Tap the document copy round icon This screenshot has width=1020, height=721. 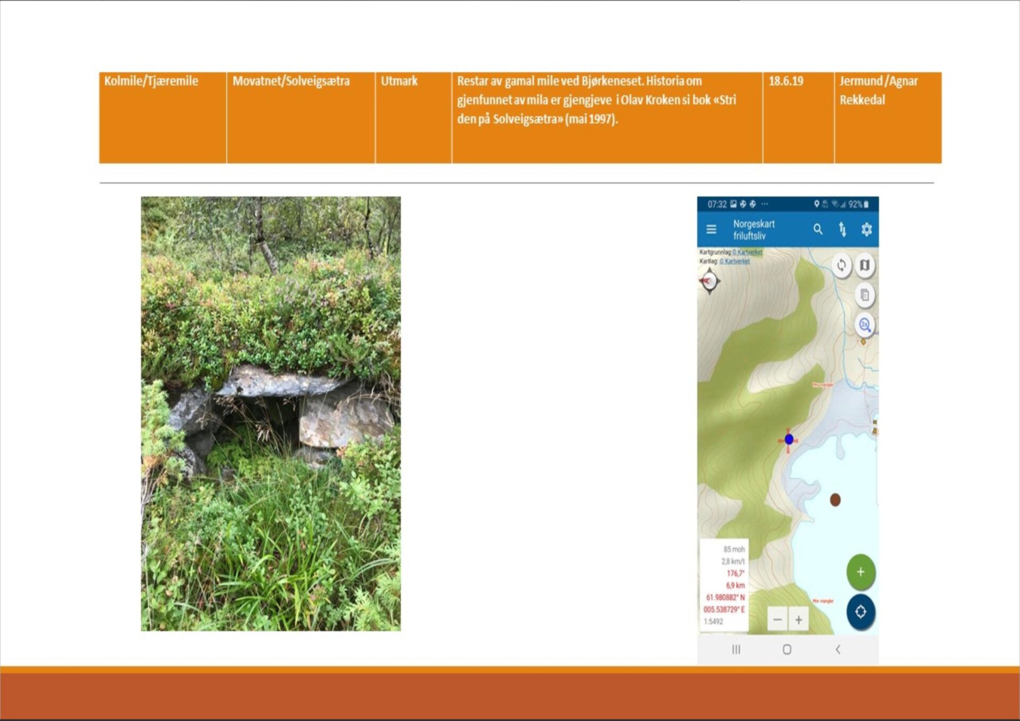click(865, 295)
